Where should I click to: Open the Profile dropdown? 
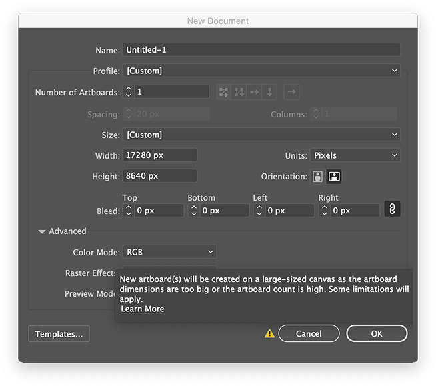click(261, 71)
